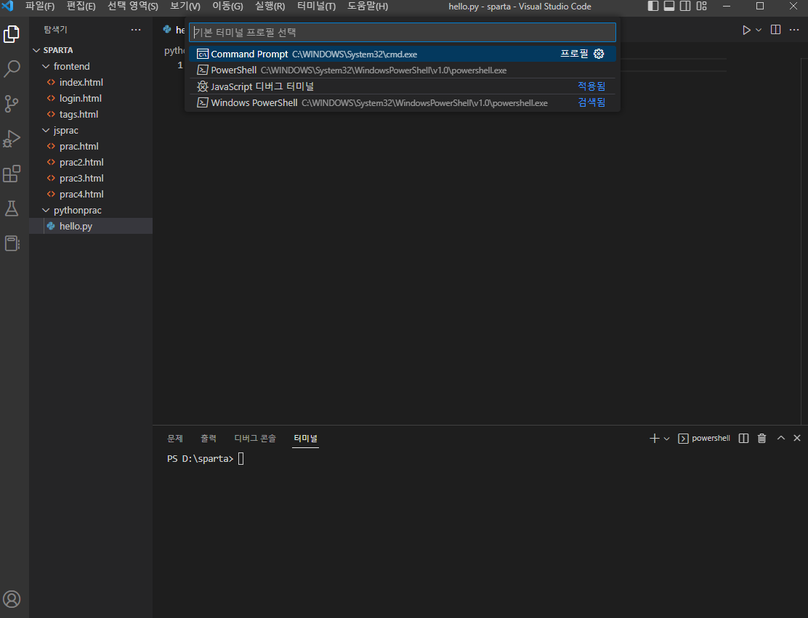This screenshot has height=618, width=808.
Task: Maximize the panel with up chevron
Action: 780,438
